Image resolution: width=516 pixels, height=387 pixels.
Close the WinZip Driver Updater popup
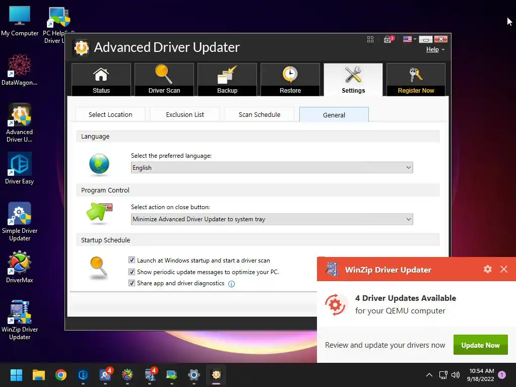click(x=504, y=269)
